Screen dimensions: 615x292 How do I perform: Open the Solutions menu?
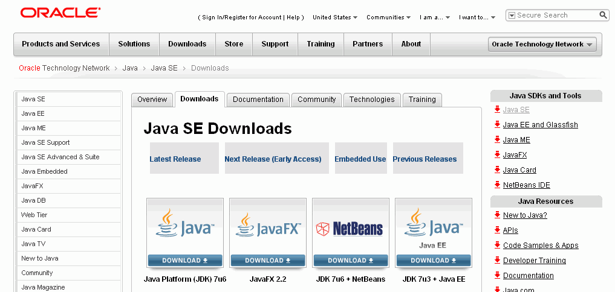click(x=134, y=44)
